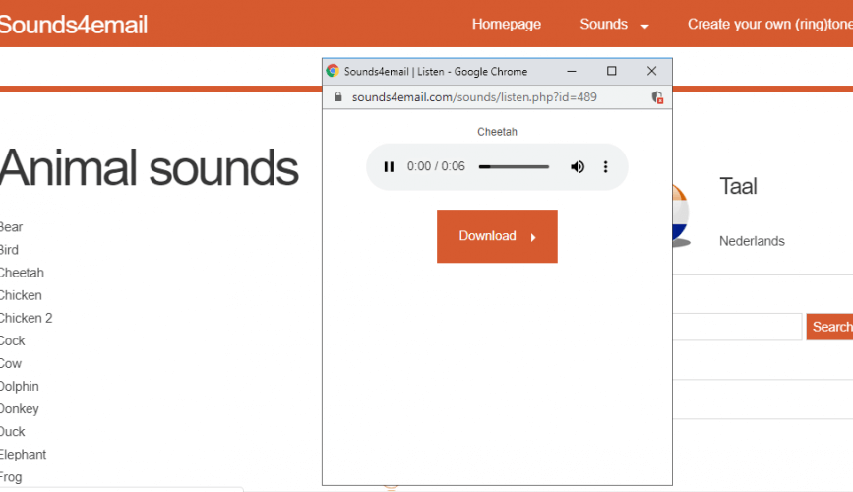Viewport: 853px width, 492px height.
Task: Click the Chrome icon in popup title bar
Action: 333,71
